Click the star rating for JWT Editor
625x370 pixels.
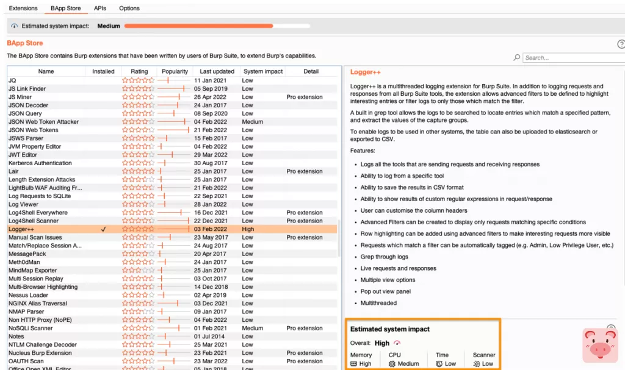139,155
